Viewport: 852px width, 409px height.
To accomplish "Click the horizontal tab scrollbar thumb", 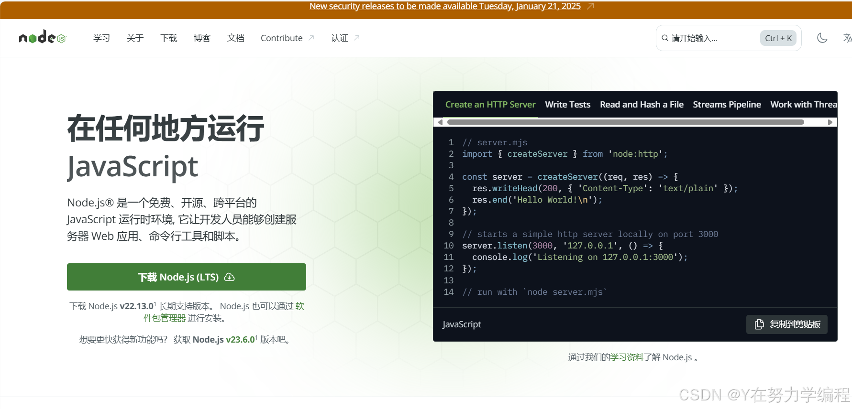I will tap(625, 122).
